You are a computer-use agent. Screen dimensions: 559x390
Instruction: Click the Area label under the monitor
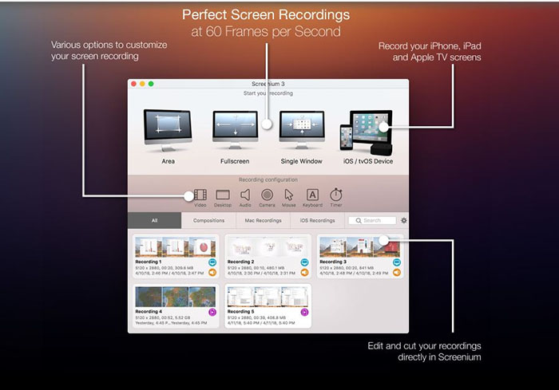[168, 161]
